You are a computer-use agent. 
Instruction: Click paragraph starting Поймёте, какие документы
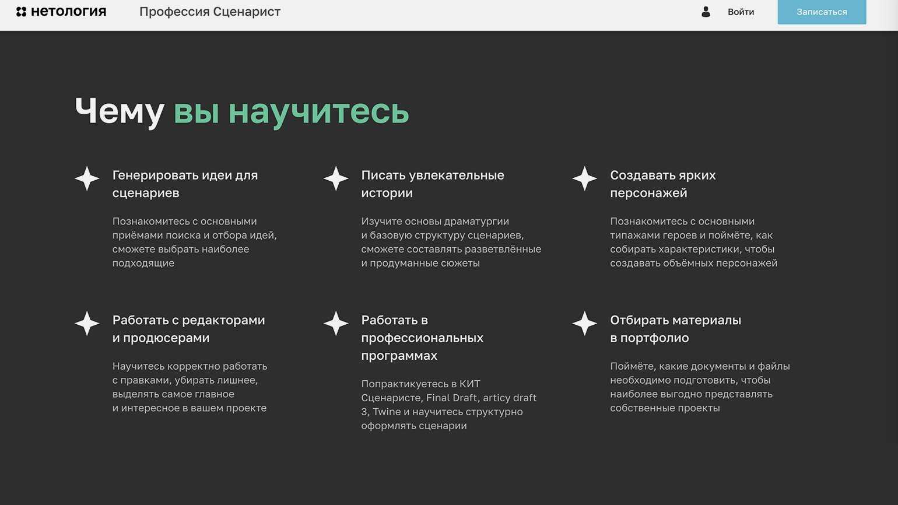pyautogui.click(x=700, y=387)
